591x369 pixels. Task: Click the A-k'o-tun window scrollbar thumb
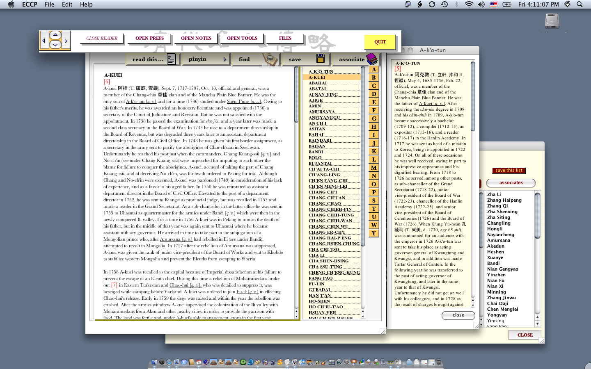[x=473, y=96]
